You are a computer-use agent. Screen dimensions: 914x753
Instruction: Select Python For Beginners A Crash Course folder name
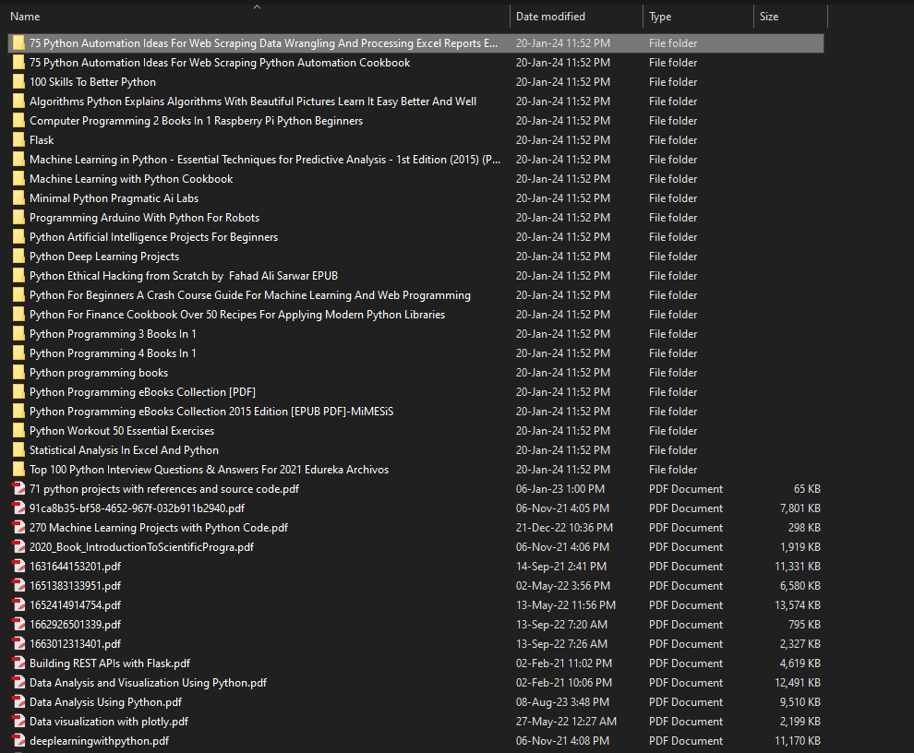[x=250, y=295]
